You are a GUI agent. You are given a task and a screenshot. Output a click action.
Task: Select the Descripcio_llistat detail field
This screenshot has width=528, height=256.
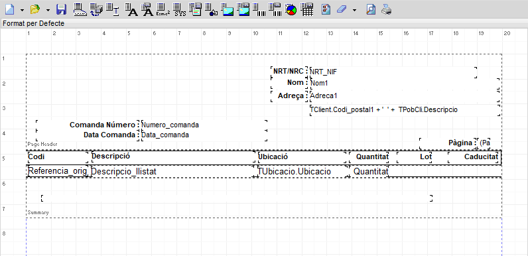(x=172, y=172)
